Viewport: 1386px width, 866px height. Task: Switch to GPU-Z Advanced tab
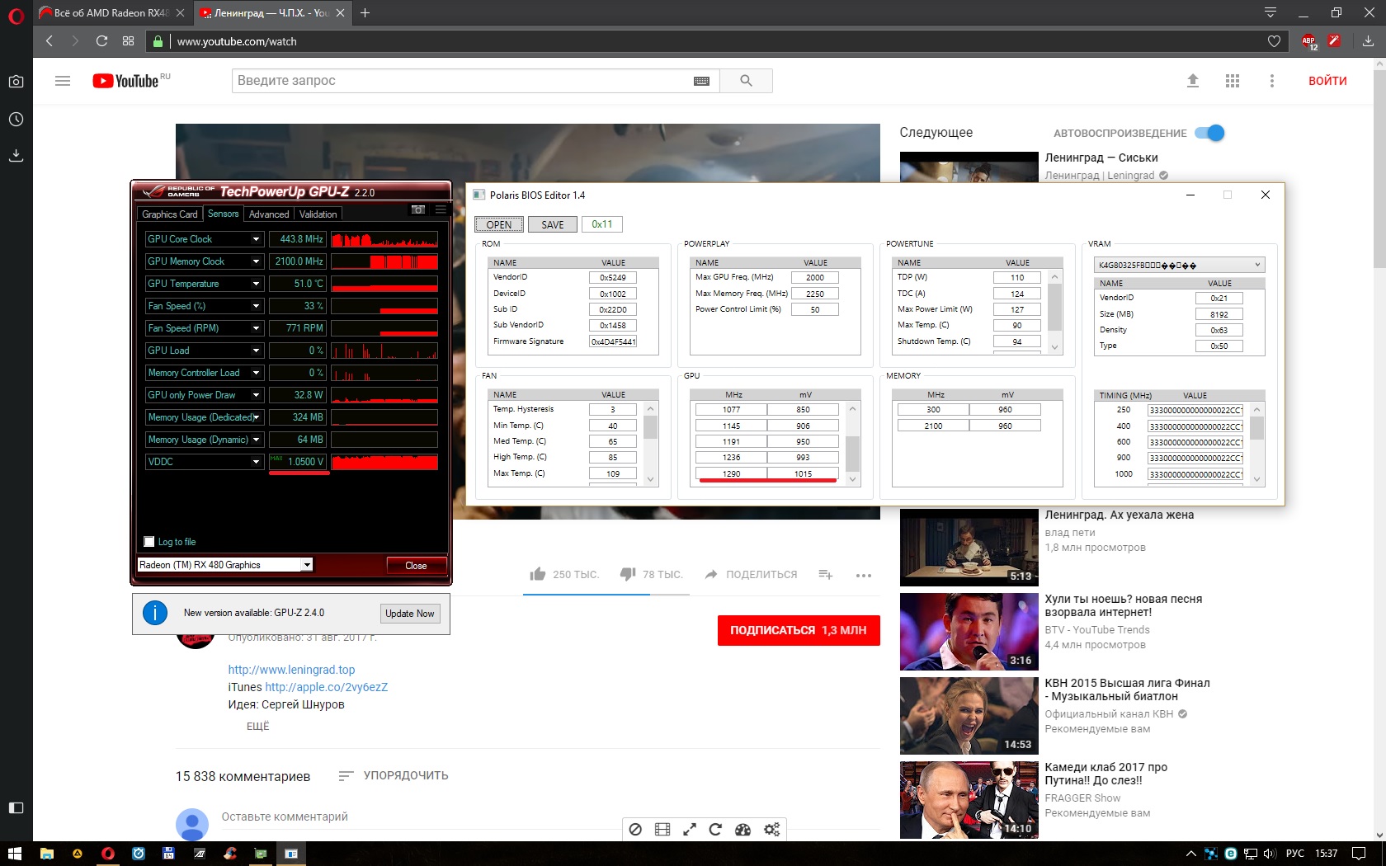[x=269, y=214]
